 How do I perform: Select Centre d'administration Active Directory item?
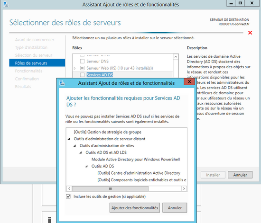pyautogui.click(x=139, y=173)
